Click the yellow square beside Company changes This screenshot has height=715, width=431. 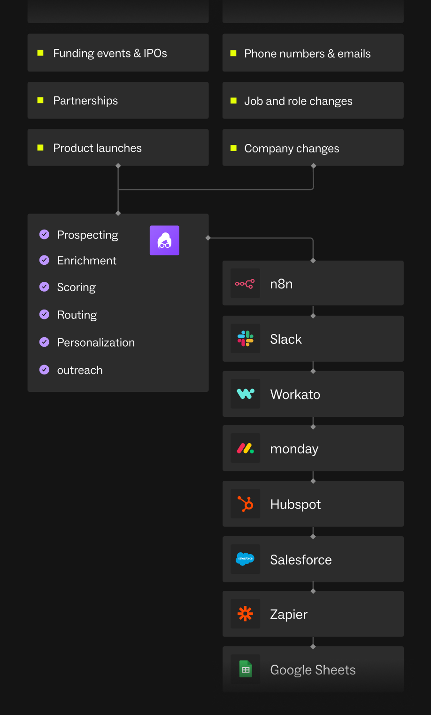click(233, 148)
